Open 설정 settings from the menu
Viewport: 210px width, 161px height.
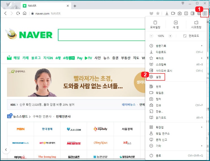(176, 77)
